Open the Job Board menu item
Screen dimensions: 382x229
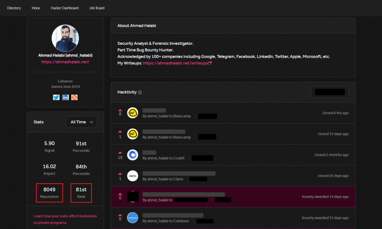pyautogui.click(x=97, y=8)
